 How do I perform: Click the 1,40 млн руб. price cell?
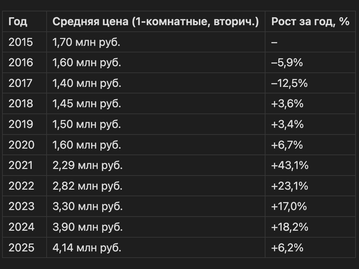click(87, 83)
